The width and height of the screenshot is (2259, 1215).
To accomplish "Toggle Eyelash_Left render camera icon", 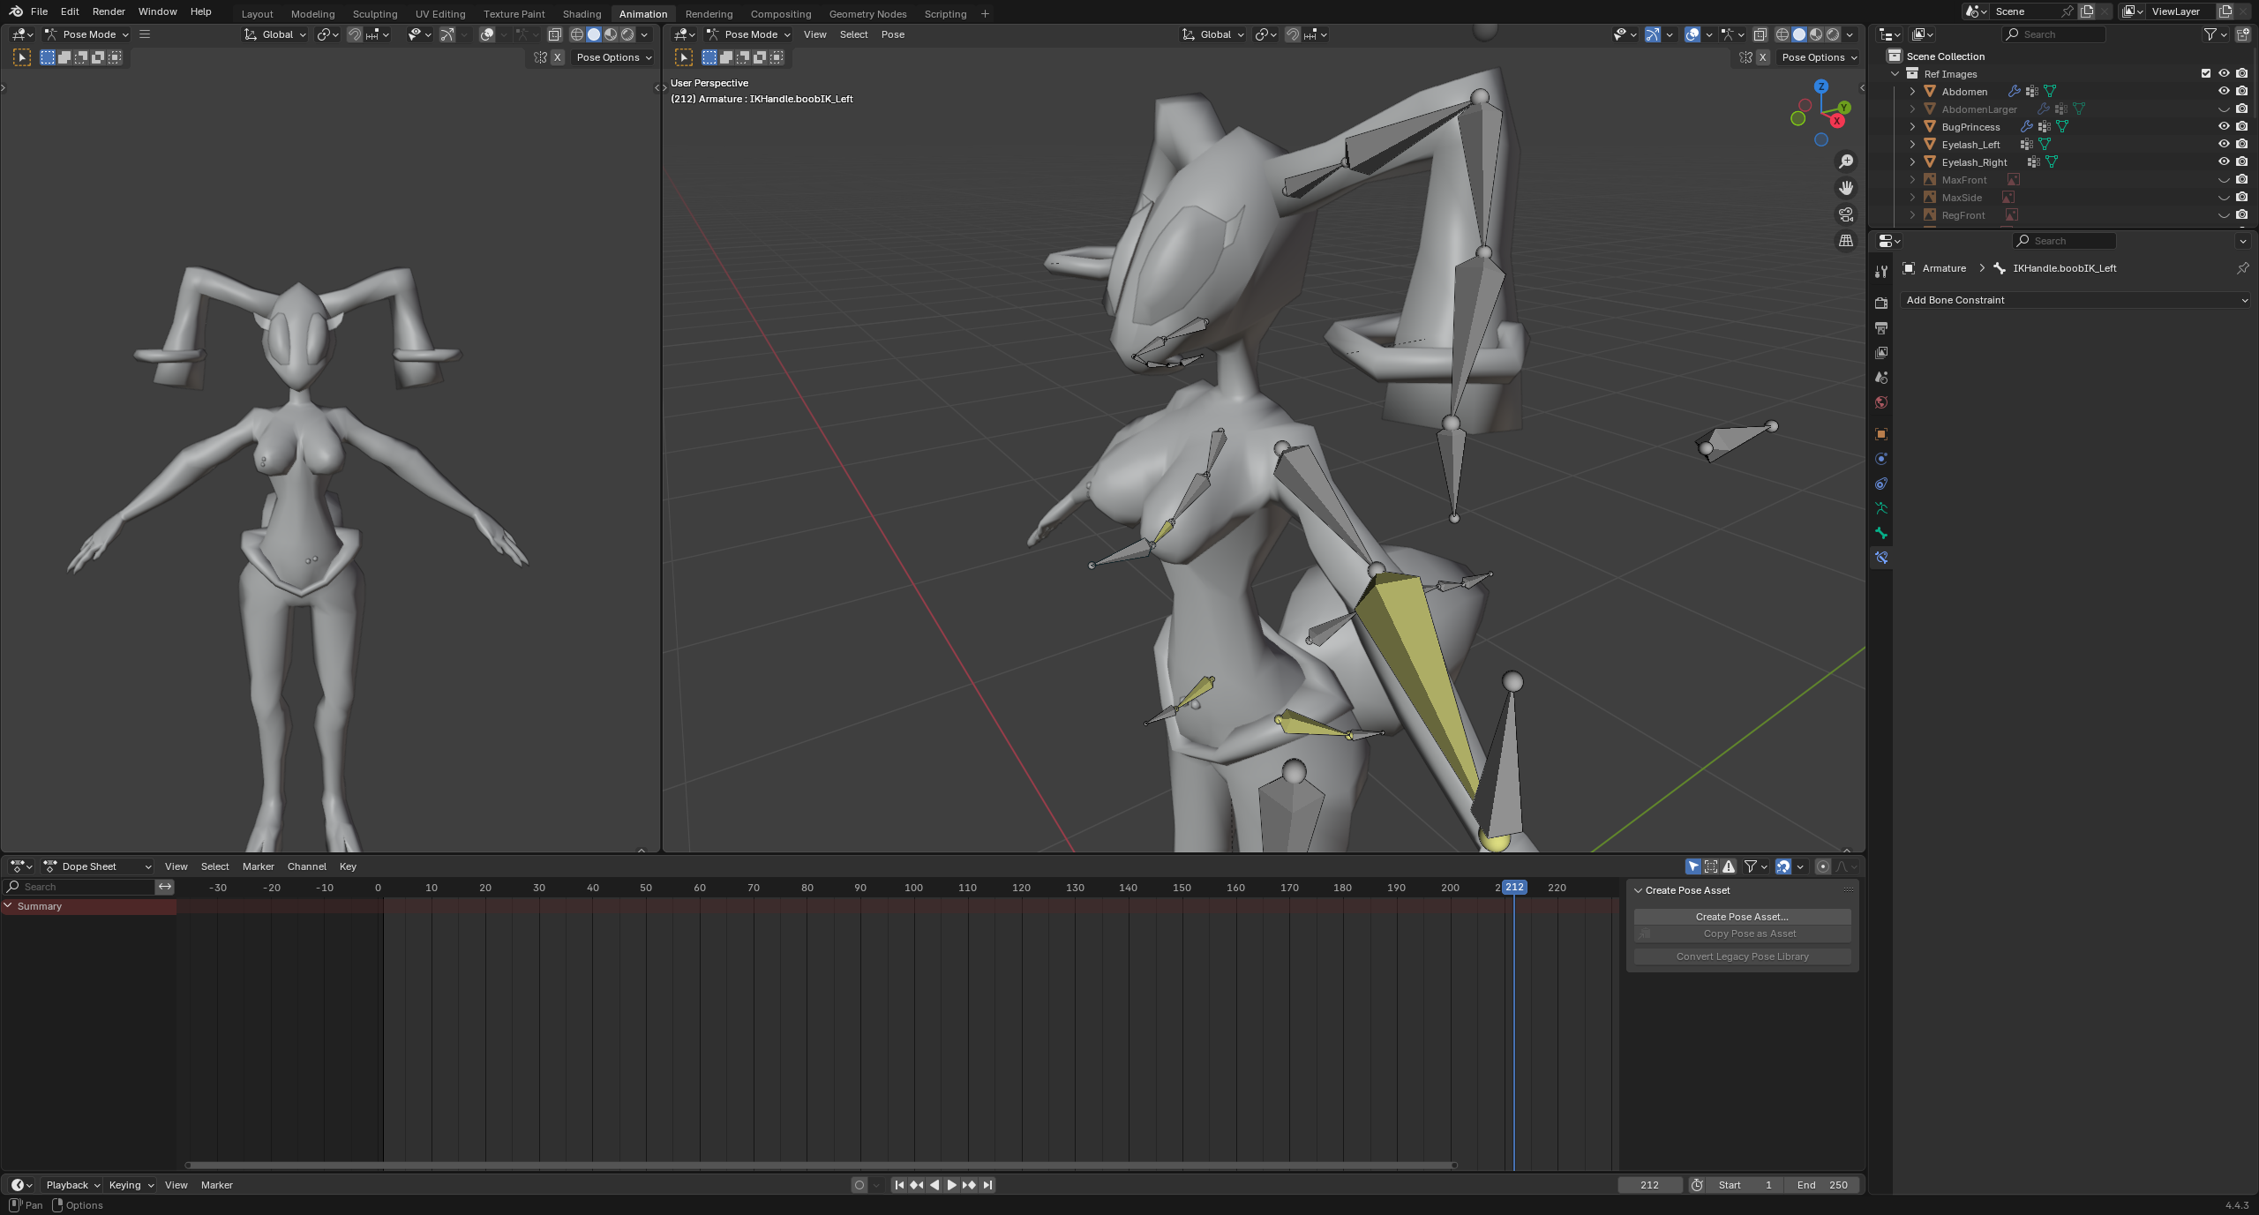I will [2242, 144].
